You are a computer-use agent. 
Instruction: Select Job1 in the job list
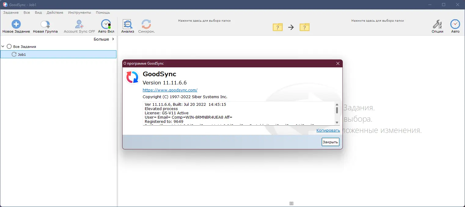(58, 54)
